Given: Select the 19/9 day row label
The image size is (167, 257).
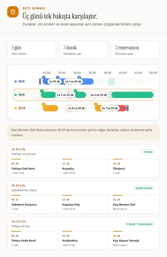Looking at the screenshot, I should (x=20, y=95).
